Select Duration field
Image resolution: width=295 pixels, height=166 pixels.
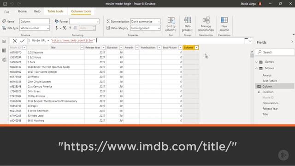pos(268,92)
